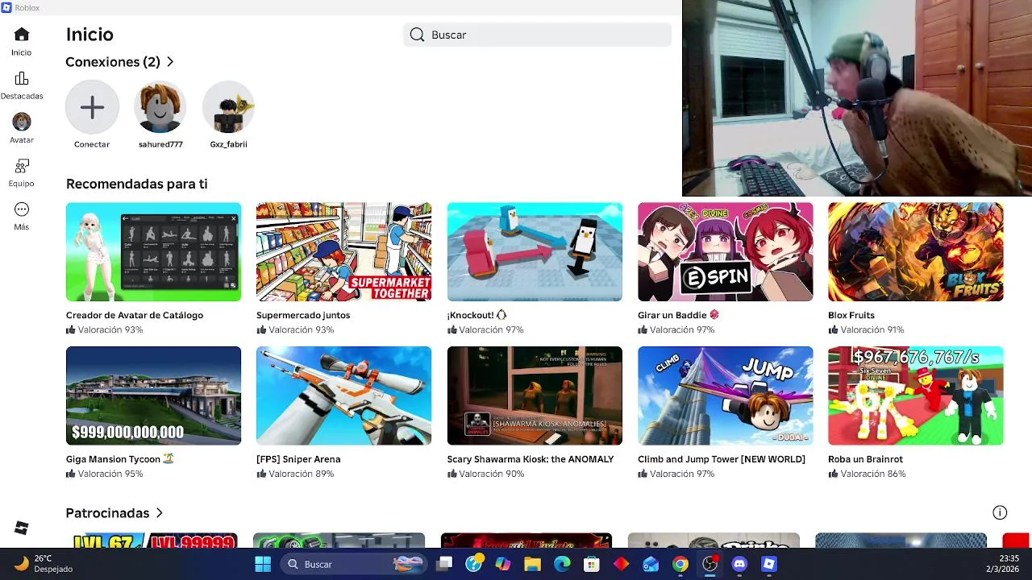Open Task View on the taskbar

coord(444,564)
